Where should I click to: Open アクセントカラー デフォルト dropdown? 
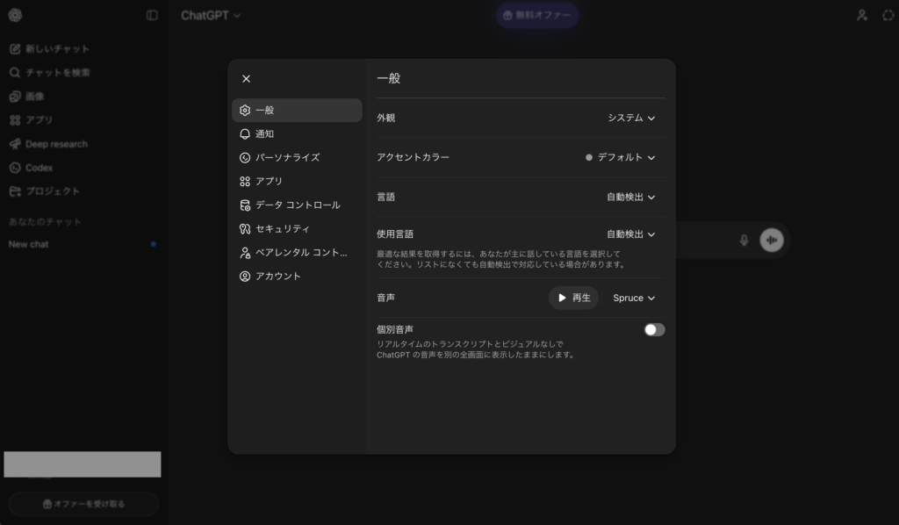(621, 158)
